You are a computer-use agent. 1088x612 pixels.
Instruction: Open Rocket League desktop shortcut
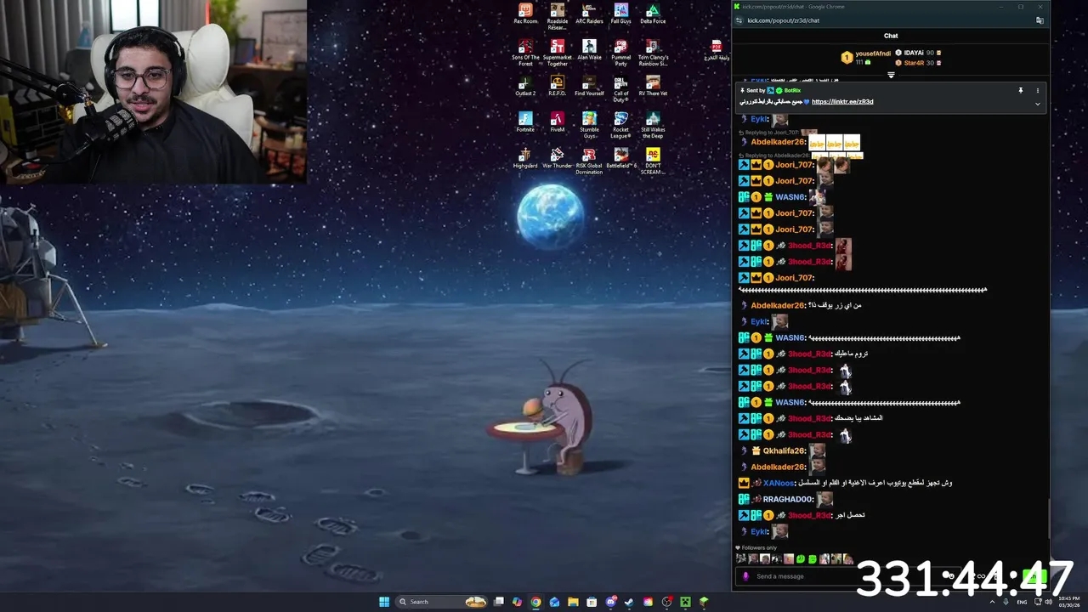(x=621, y=125)
